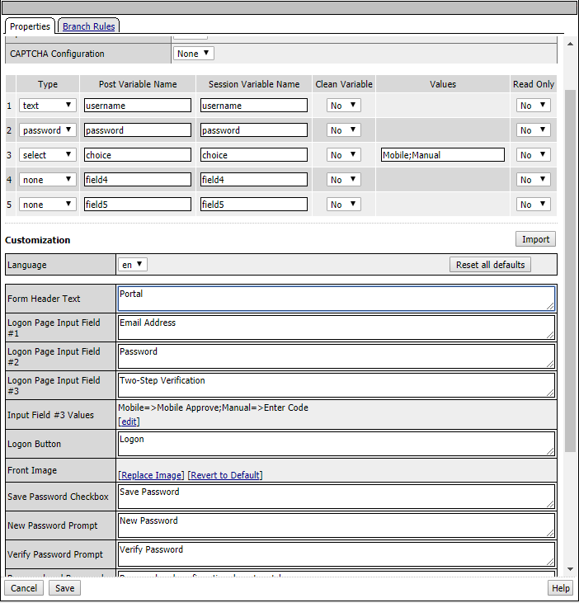Open the Type dropdown in row 5
This screenshot has width=579, height=603.
coord(48,205)
